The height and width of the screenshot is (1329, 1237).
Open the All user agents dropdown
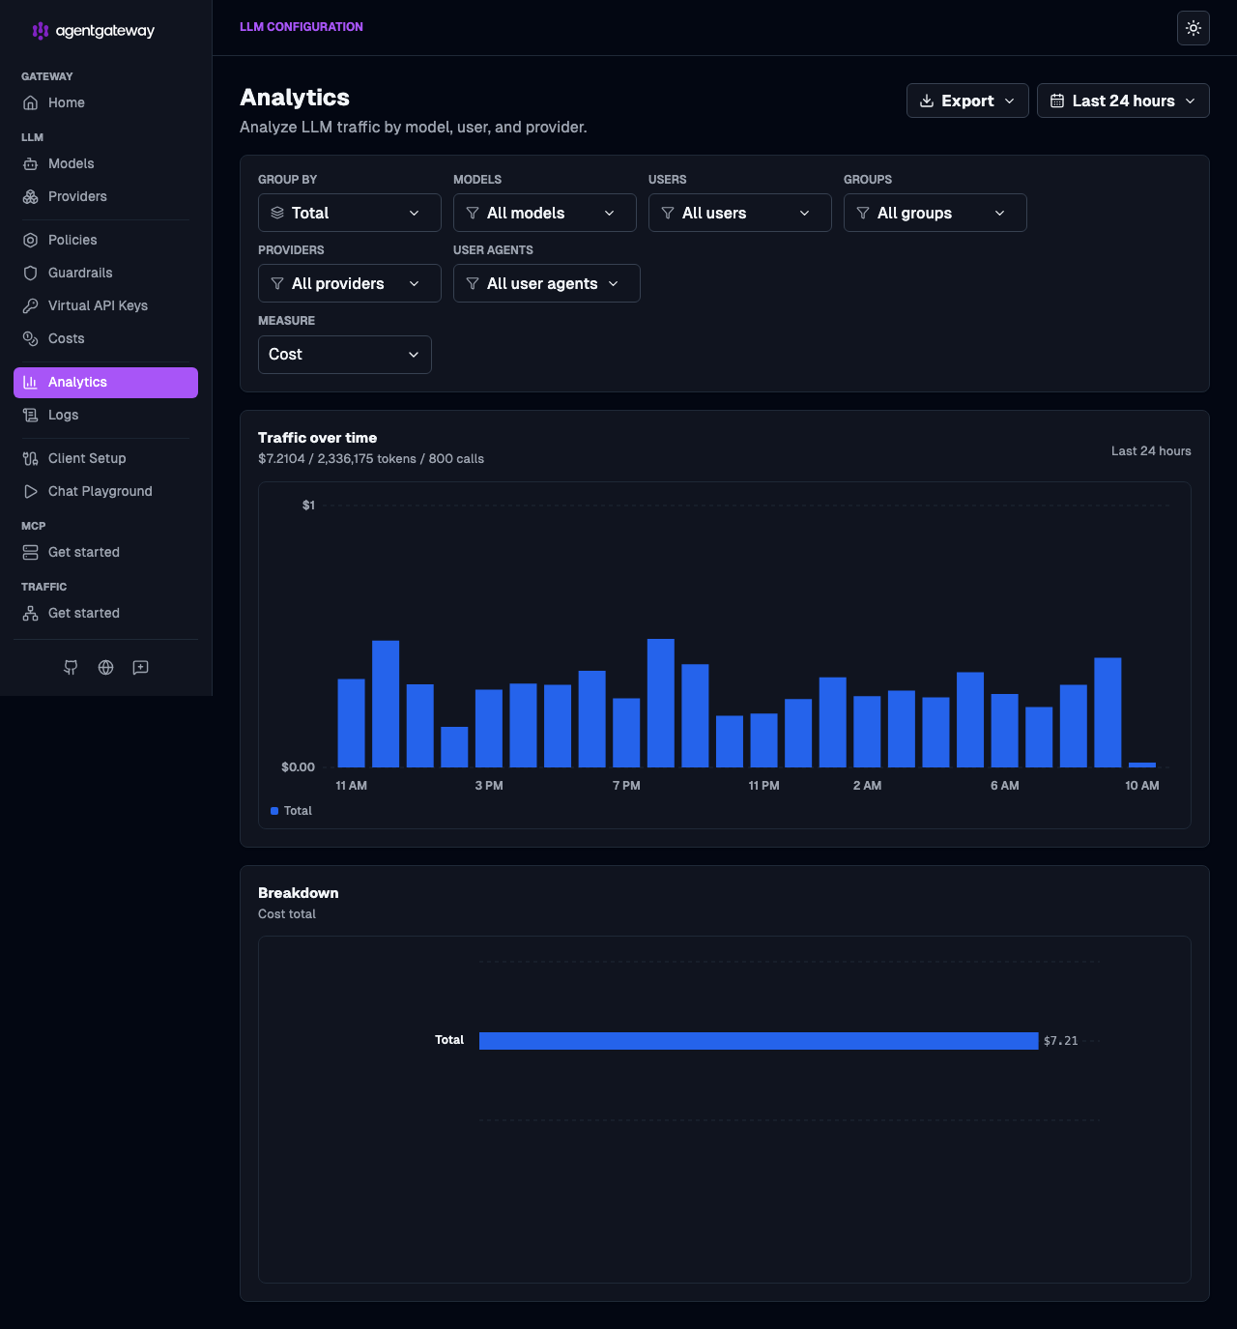coord(547,283)
